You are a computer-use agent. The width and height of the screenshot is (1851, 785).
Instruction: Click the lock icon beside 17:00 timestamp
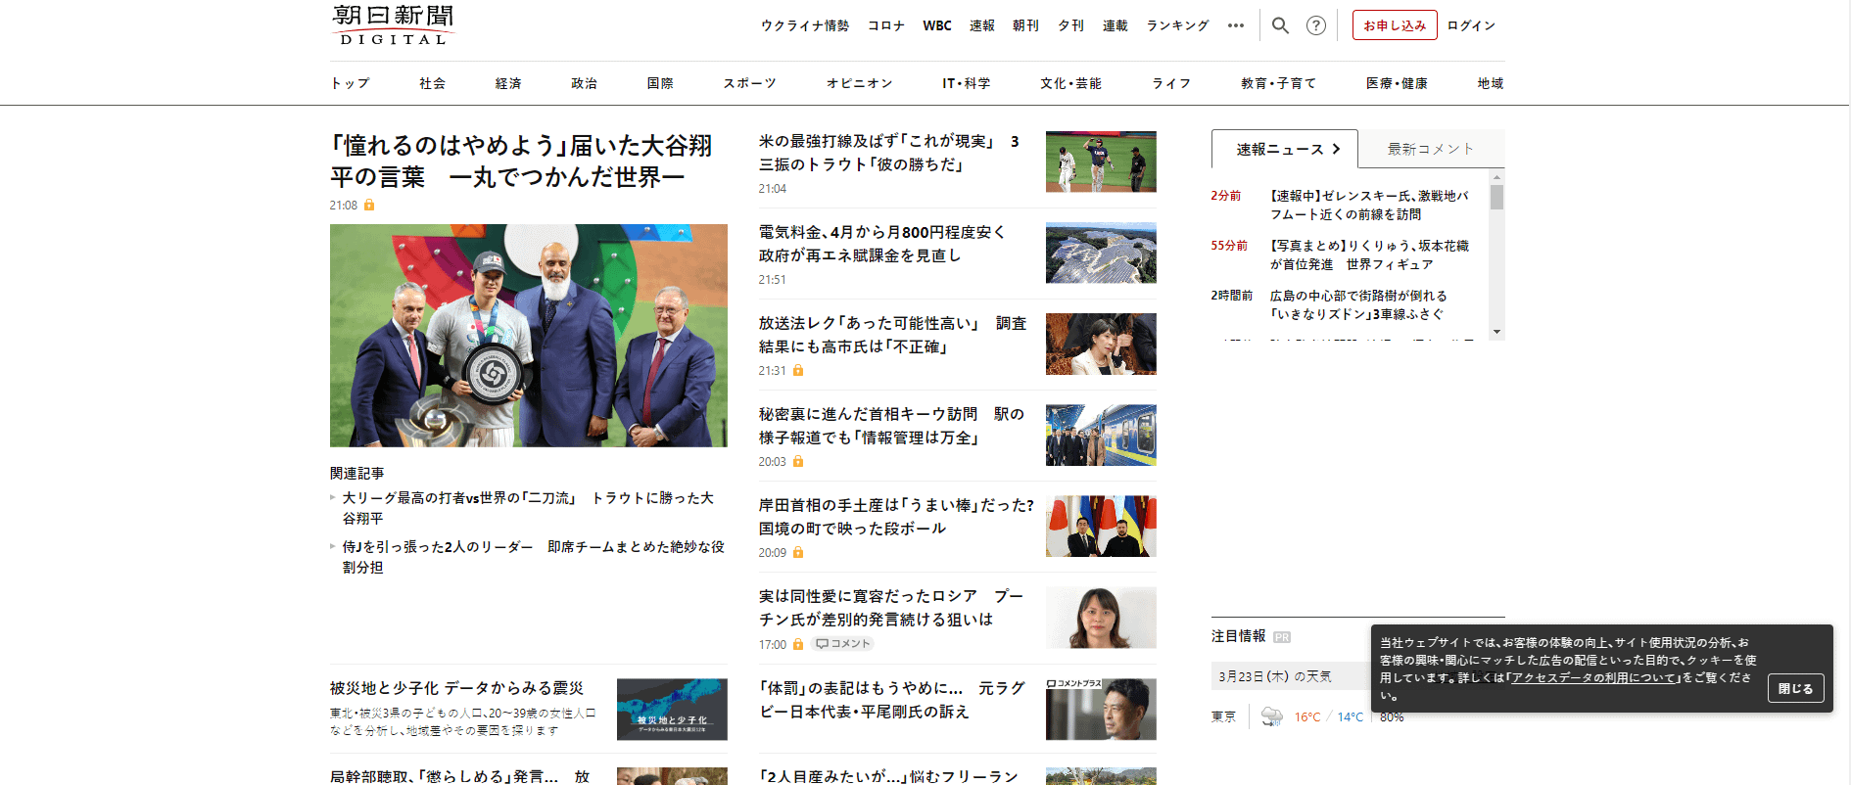click(x=798, y=643)
